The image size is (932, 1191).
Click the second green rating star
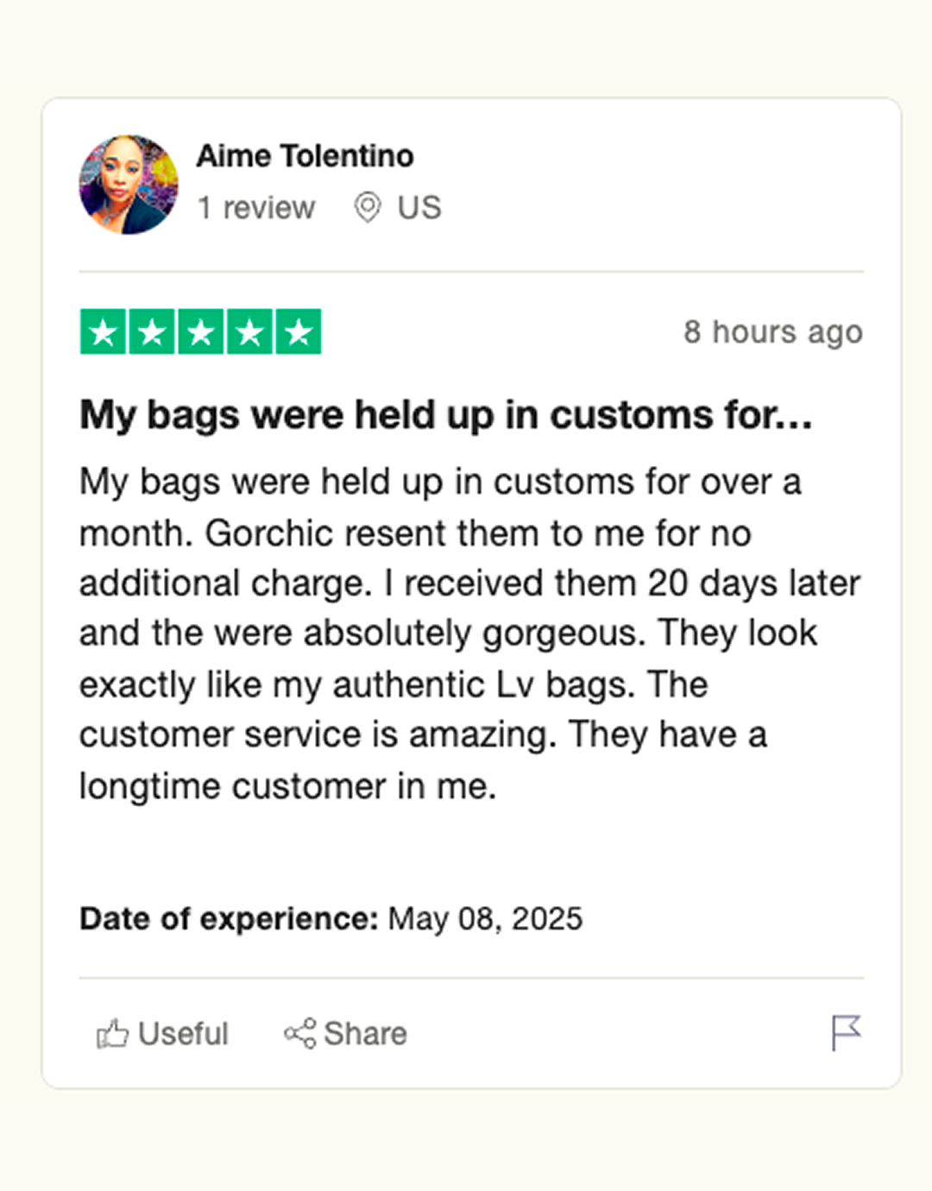point(152,332)
